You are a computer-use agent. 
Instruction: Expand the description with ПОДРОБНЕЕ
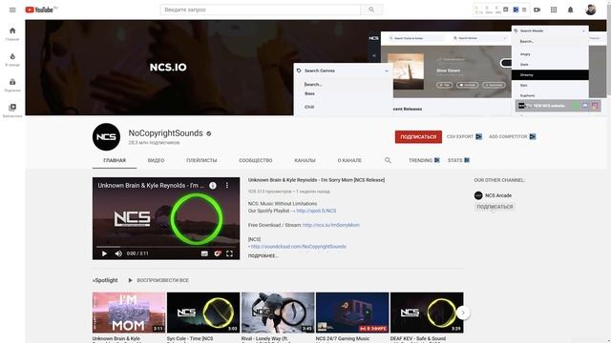[x=263, y=256]
